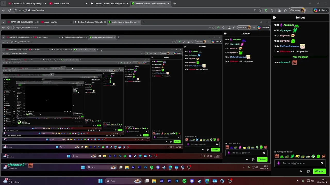Launch Premiere Pro from the taskbar

169,181
